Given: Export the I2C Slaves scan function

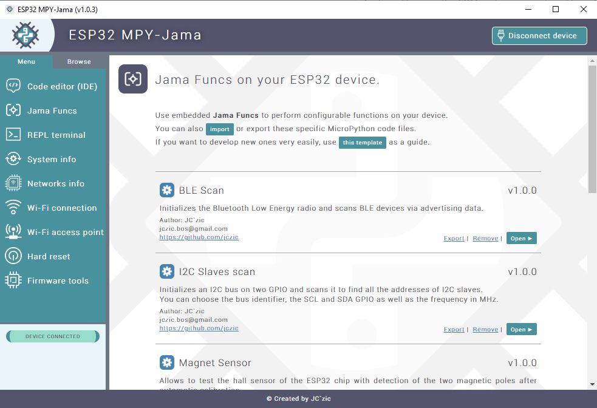Looking at the screenshot, I should pyautogui.click(x=454, y=329).
